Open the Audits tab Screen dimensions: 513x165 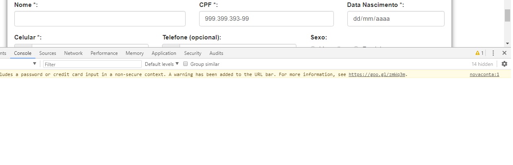click(216, 53)
